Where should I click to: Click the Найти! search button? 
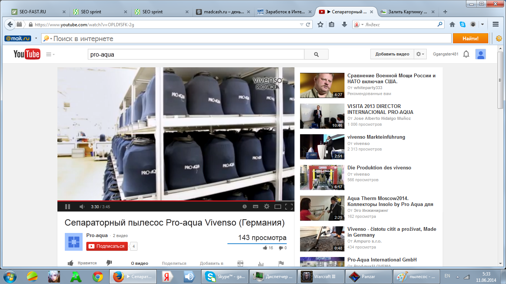(x=470, y=38)
